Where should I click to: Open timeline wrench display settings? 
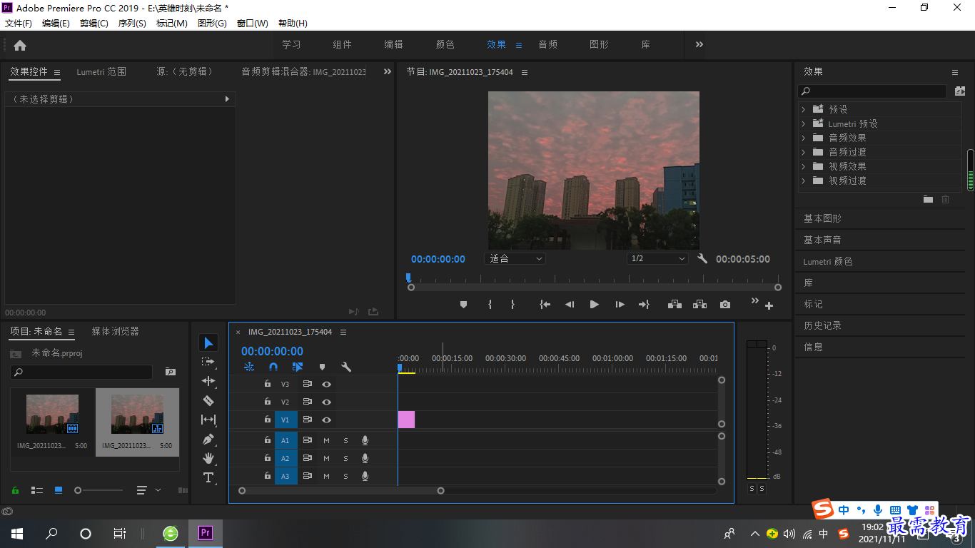[346, 367]
